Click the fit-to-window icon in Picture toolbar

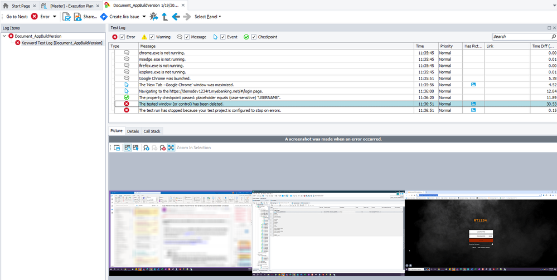click(171, 148)
